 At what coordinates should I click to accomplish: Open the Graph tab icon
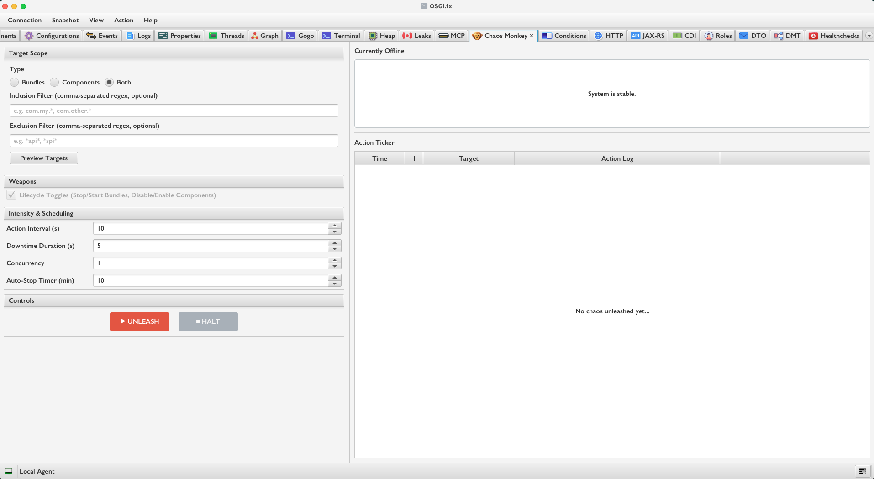point(255,36)
